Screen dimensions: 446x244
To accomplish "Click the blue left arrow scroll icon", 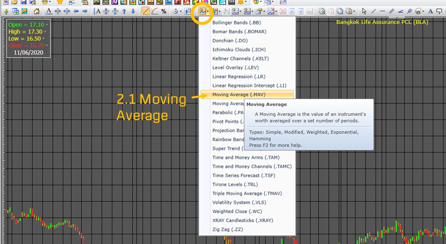I will click(x=76, y=11).
